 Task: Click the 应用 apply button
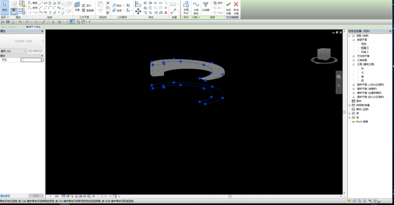(36, 196)
